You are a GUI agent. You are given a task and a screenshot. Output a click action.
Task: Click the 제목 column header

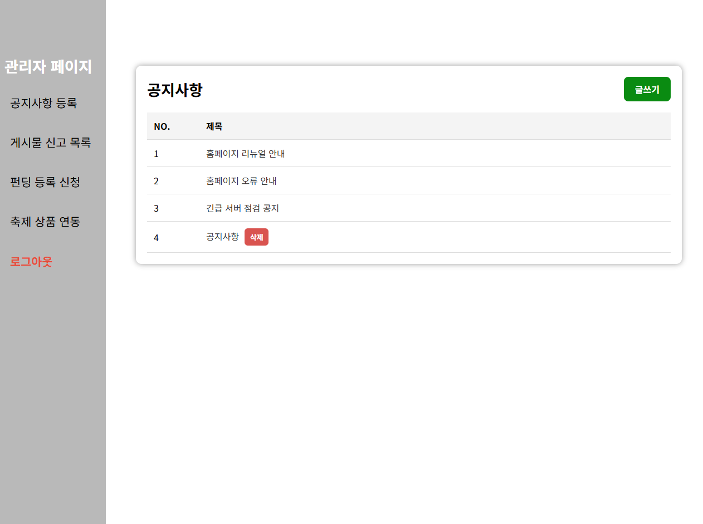pyautogui.click(x=214, y=126)
